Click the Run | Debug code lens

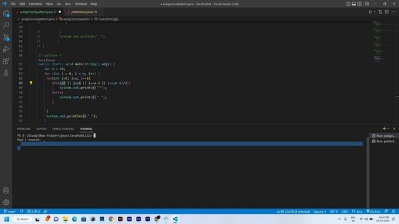coord(46,60)
